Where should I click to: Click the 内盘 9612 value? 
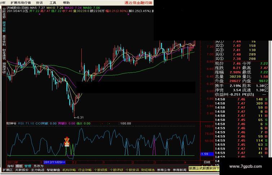[x=263, y=81]
